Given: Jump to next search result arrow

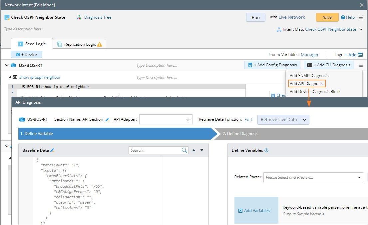Looking at the screenshot, I should [x=202, y=150].
